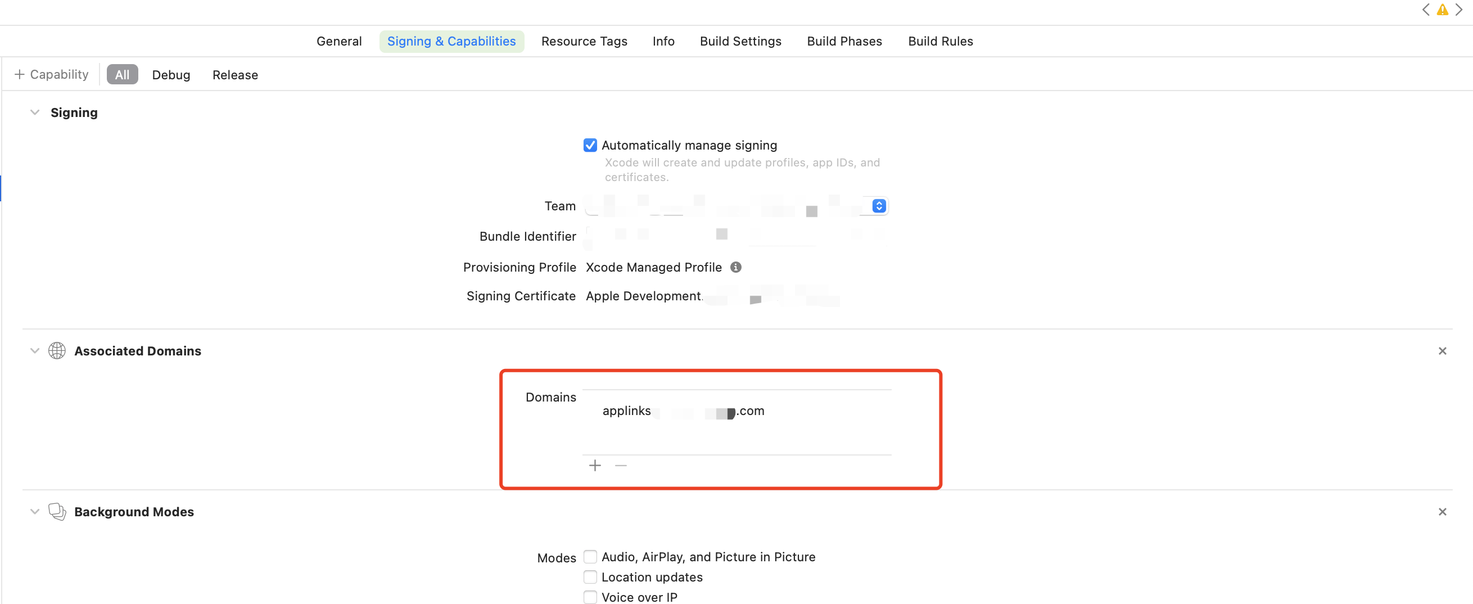Uncheck Automatically manage signing
1473x604 pixels.
[x=590, y=145]
